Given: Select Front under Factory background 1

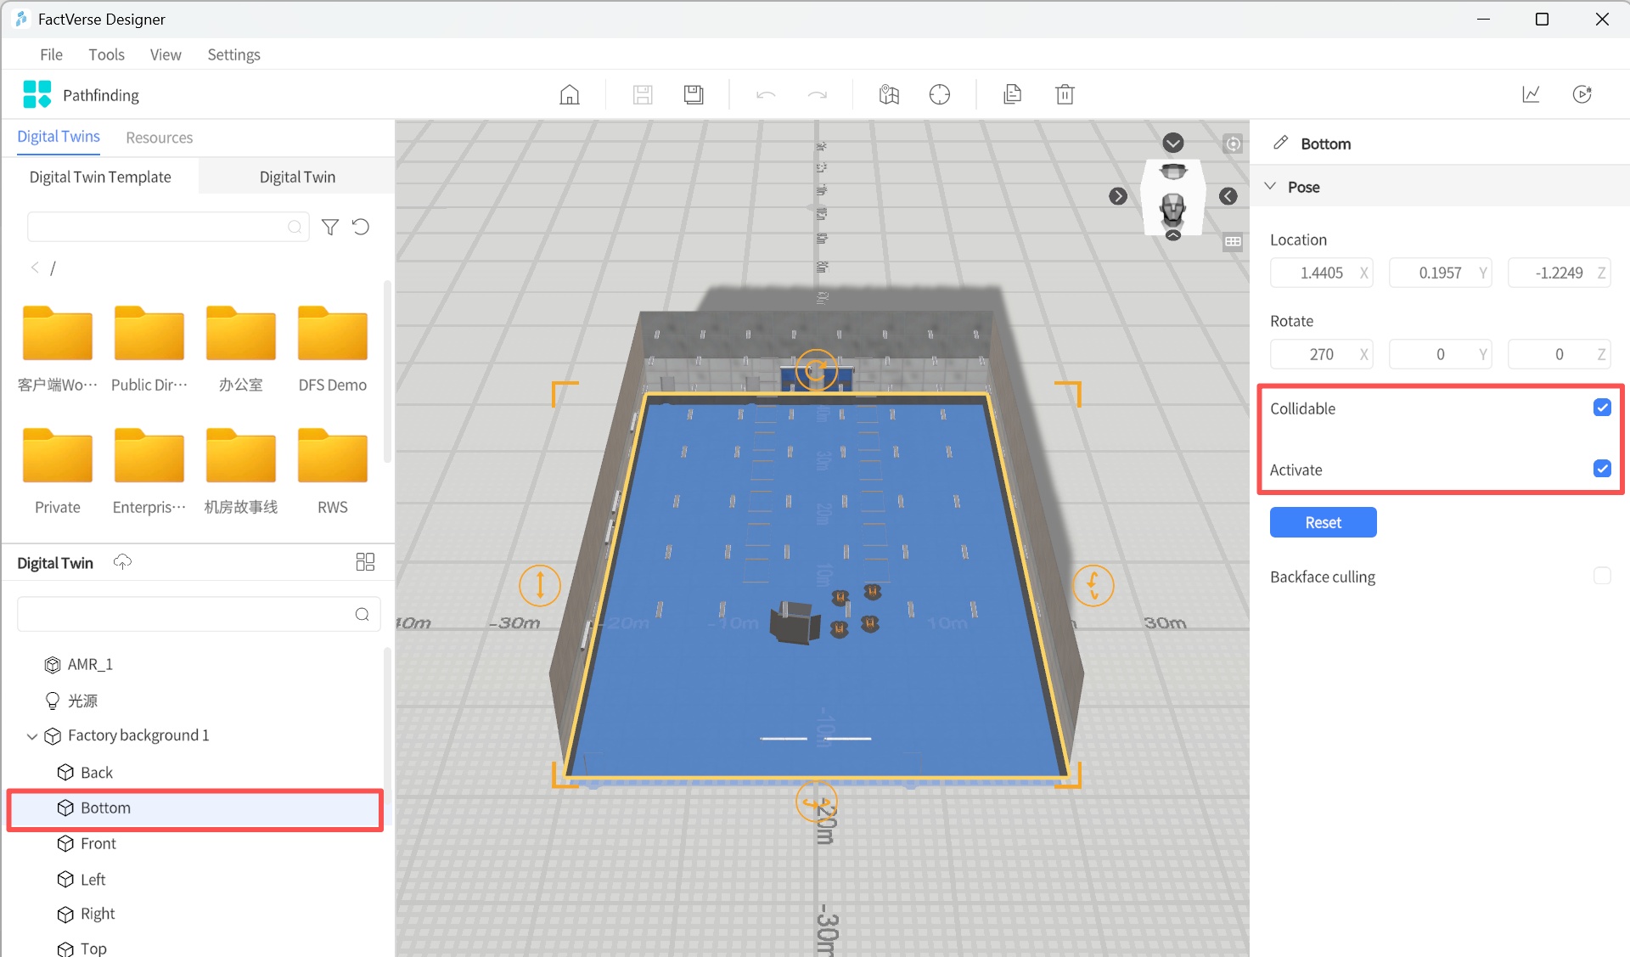Looking at the screenshot, I should [x=98, y=843].
